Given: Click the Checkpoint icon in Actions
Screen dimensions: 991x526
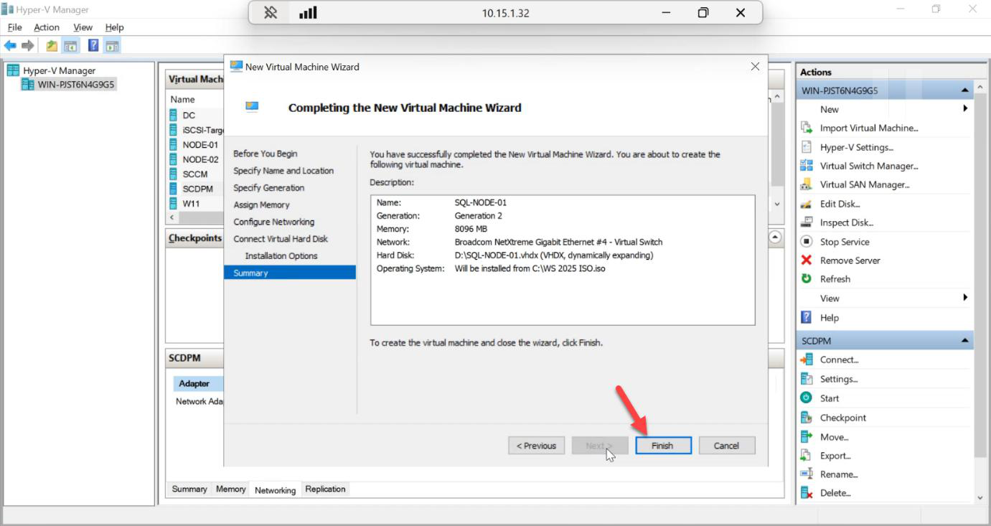Looking at the screenshot, I should point(807,417).
